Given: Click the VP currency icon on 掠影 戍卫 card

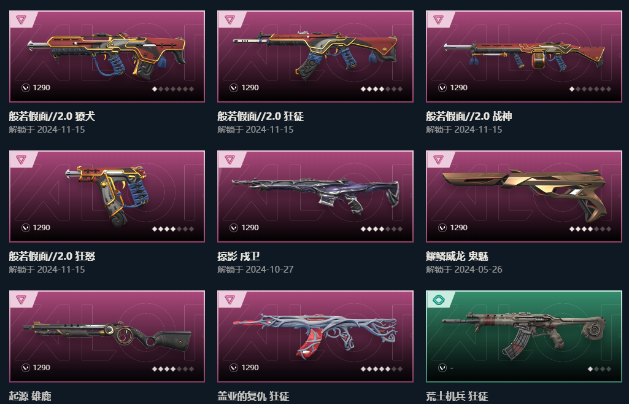Looking at the screenshot, I should [234, 228].
